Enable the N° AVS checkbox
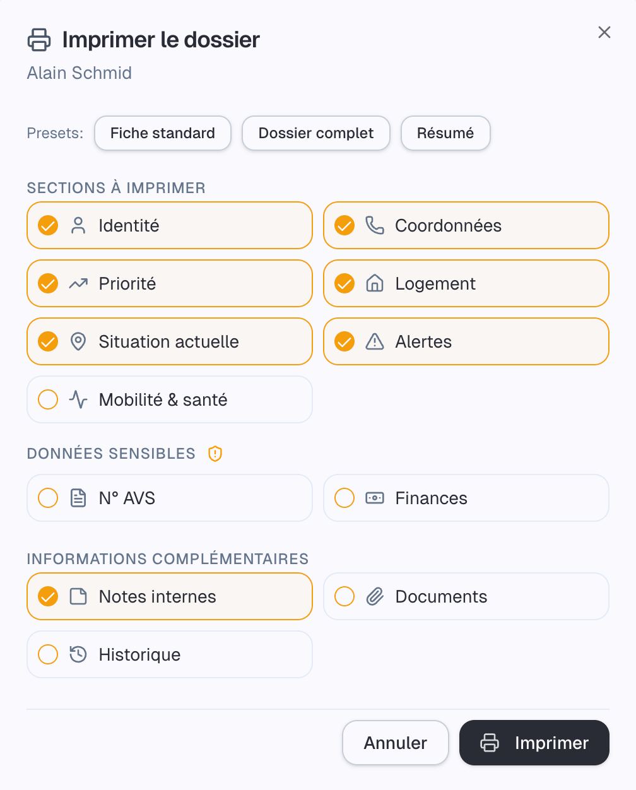 47,498
